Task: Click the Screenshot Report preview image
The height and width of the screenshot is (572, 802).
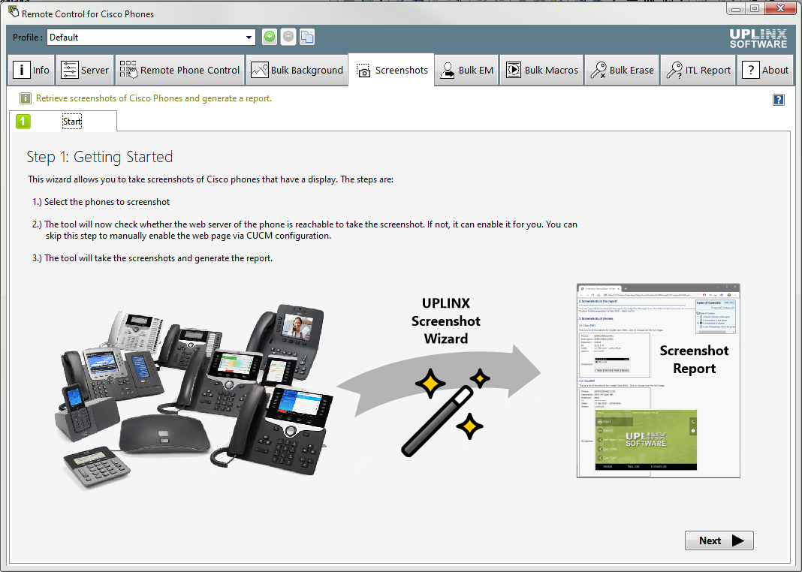Action: coord(659,381)
